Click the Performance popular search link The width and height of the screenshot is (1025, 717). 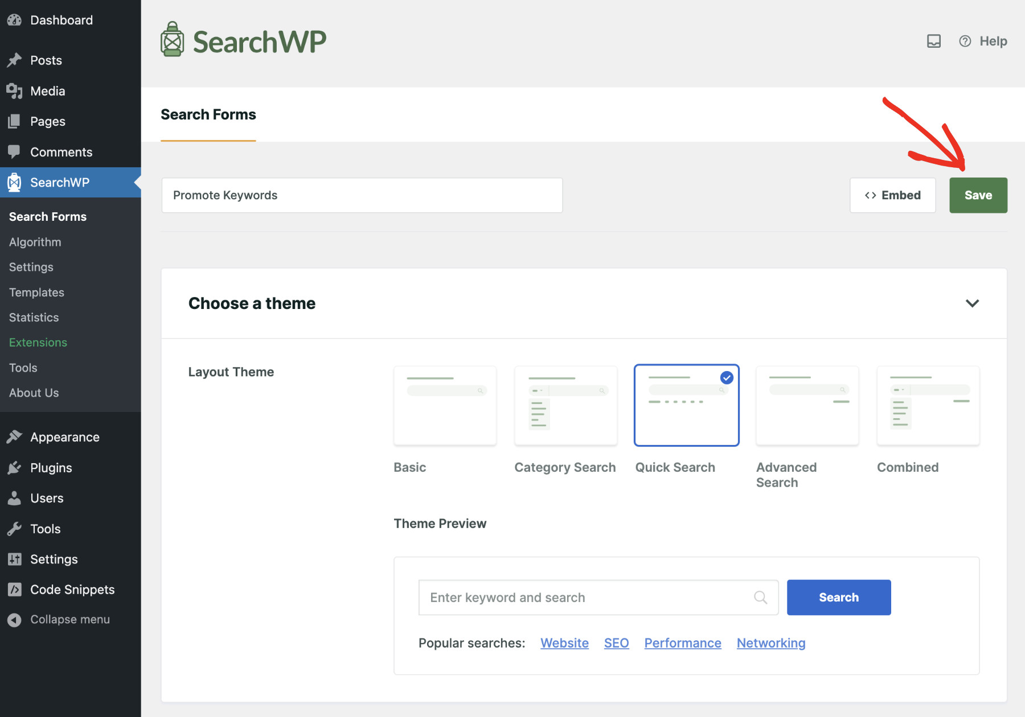683,643
